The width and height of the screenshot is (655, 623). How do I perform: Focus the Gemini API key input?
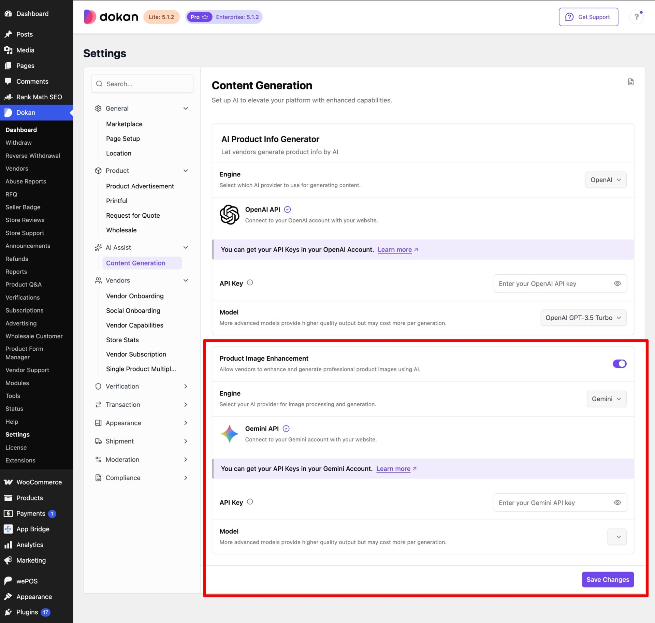(560, 503)
